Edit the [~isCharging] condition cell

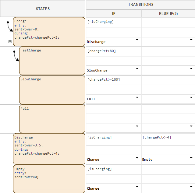(113, 22)
